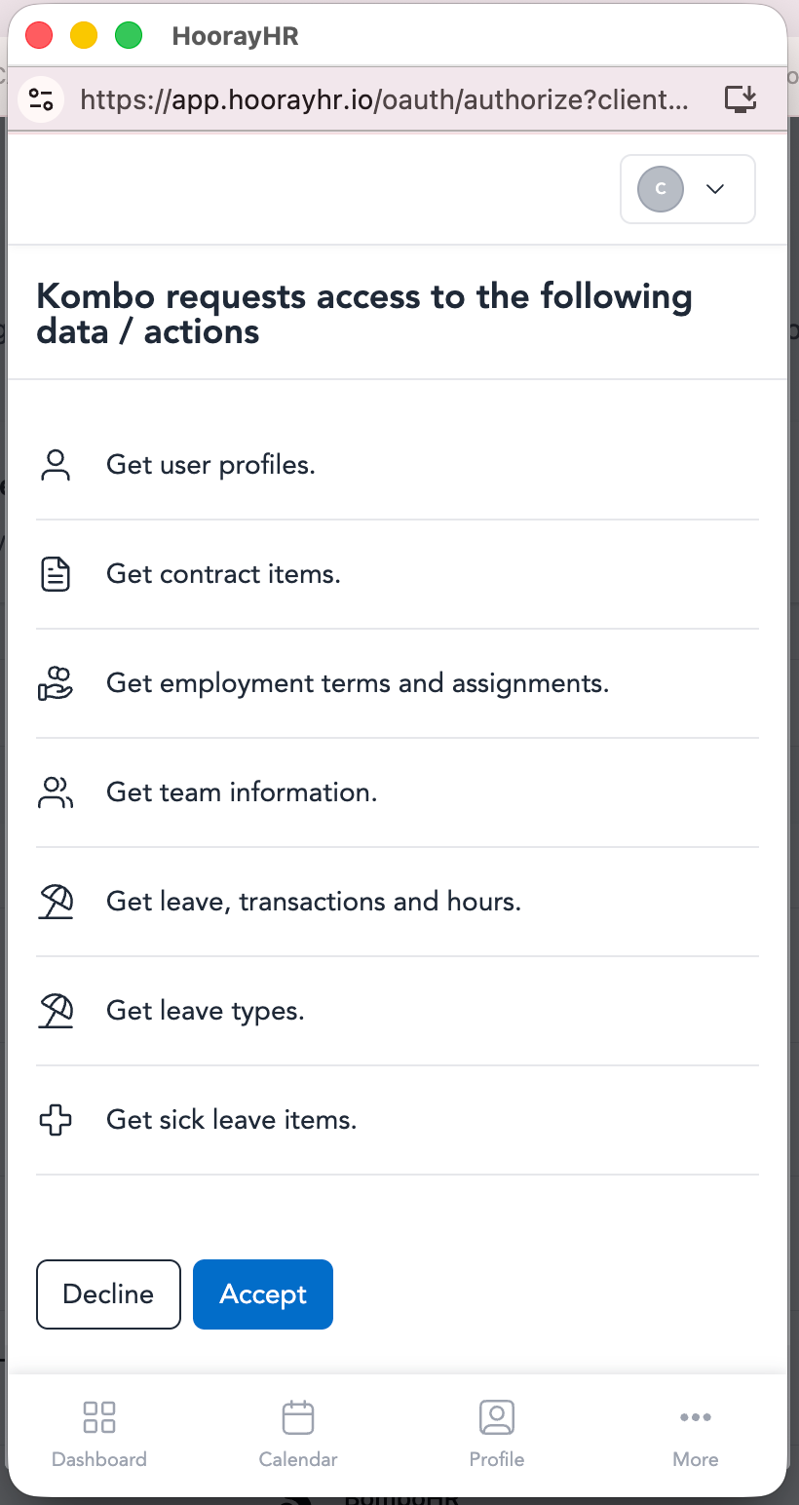The width and height of the screenshot is (799, 1505).
Task: Open the Dashboard tab
Action: pyautogui.click(x=99, y=1433)
